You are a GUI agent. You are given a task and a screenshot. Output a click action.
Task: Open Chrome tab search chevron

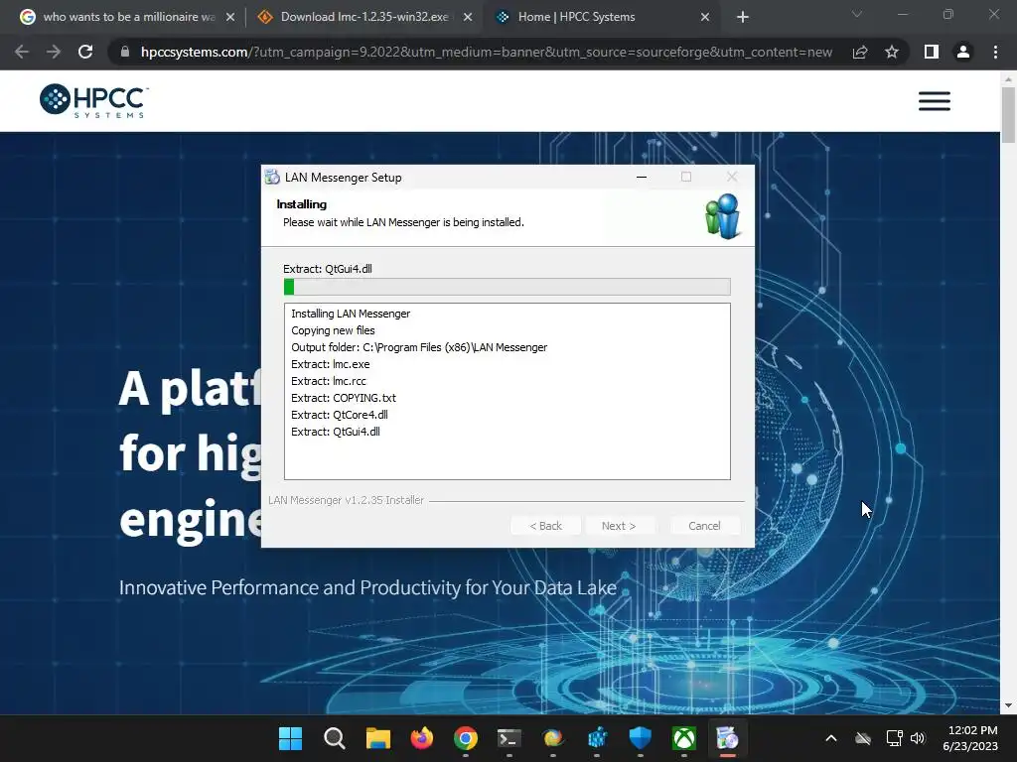click(x=857, y=14)
